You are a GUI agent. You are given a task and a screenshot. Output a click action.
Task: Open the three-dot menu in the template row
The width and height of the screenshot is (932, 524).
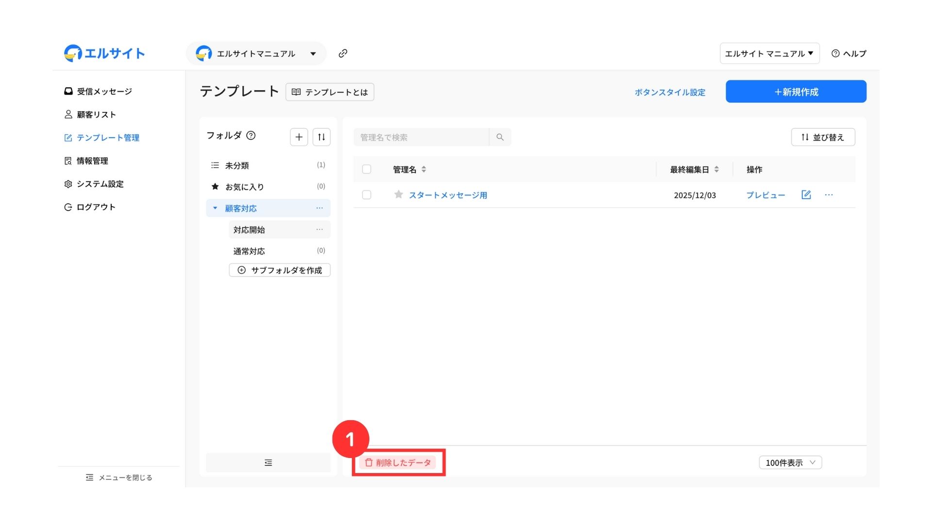(829, 195)
